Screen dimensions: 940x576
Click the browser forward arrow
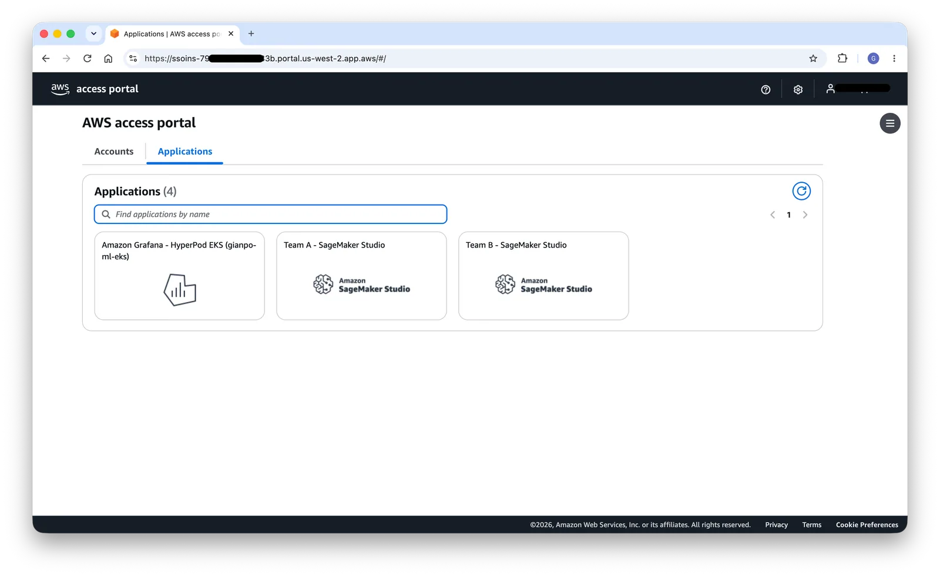[66, 58]
